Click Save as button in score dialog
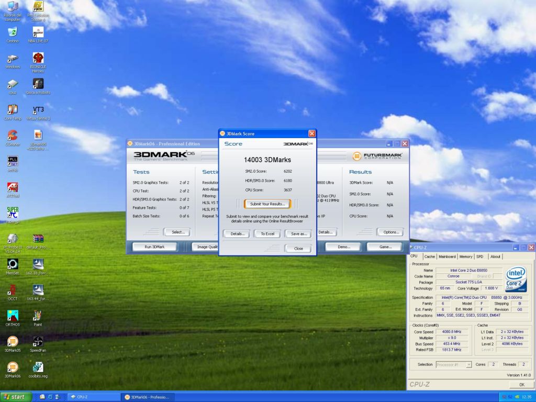Image resolution: width=536 pixels, height=402 pixels. (x=298, y=234)
